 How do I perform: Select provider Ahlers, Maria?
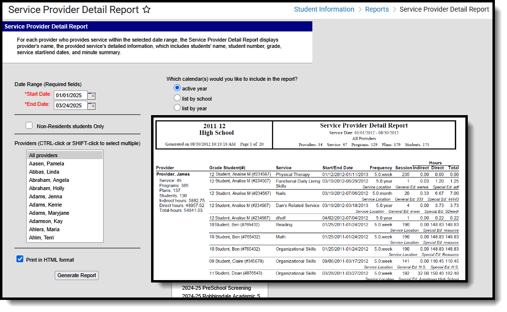pos(65,229)
